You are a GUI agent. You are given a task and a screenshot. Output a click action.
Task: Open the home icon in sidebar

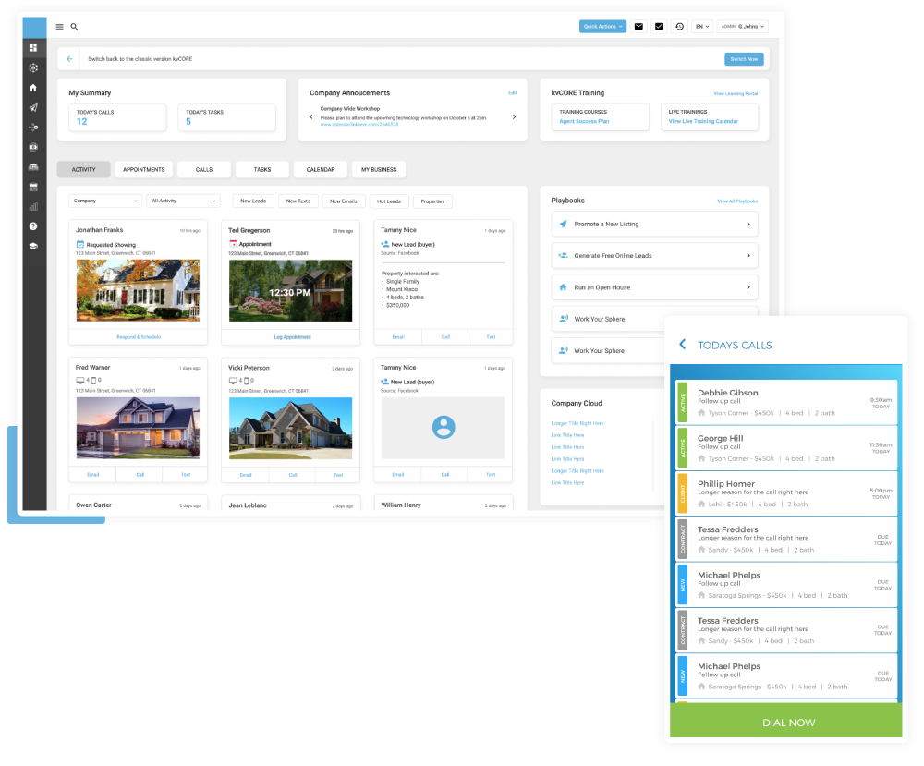coord(33,87)
